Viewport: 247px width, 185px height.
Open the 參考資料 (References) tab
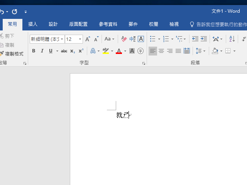coord(108,24)
